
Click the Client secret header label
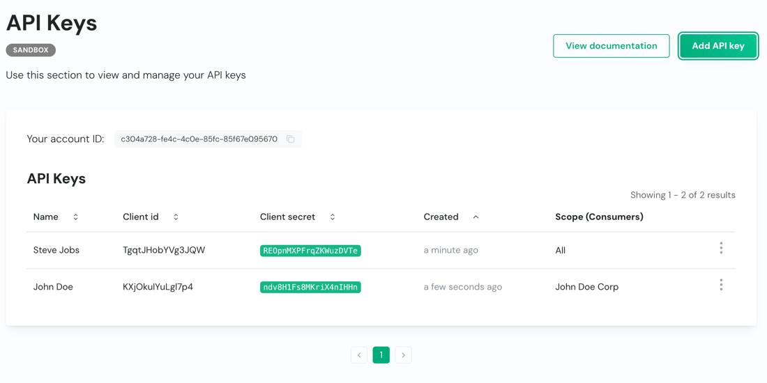287,217
